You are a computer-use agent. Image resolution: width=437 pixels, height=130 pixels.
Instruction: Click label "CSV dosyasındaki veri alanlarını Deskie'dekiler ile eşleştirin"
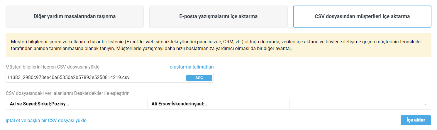point(68,93)
